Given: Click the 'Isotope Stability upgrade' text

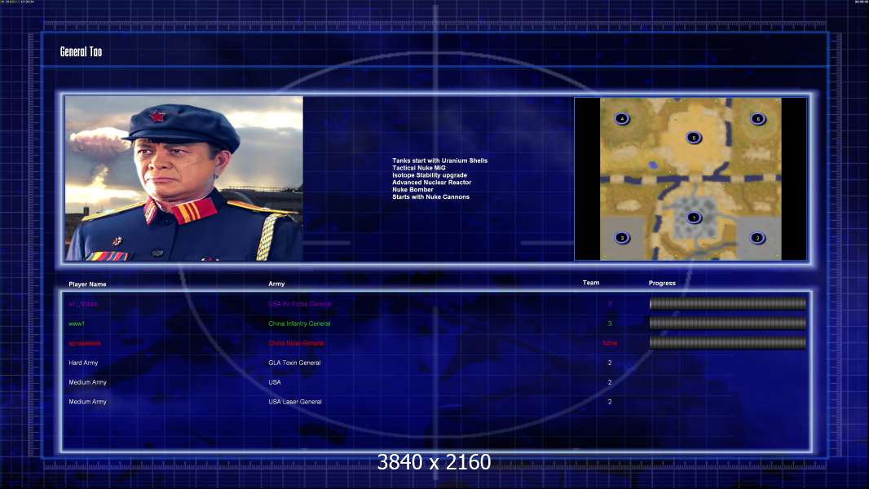Looking at the screenshot, I should [430, 175].
